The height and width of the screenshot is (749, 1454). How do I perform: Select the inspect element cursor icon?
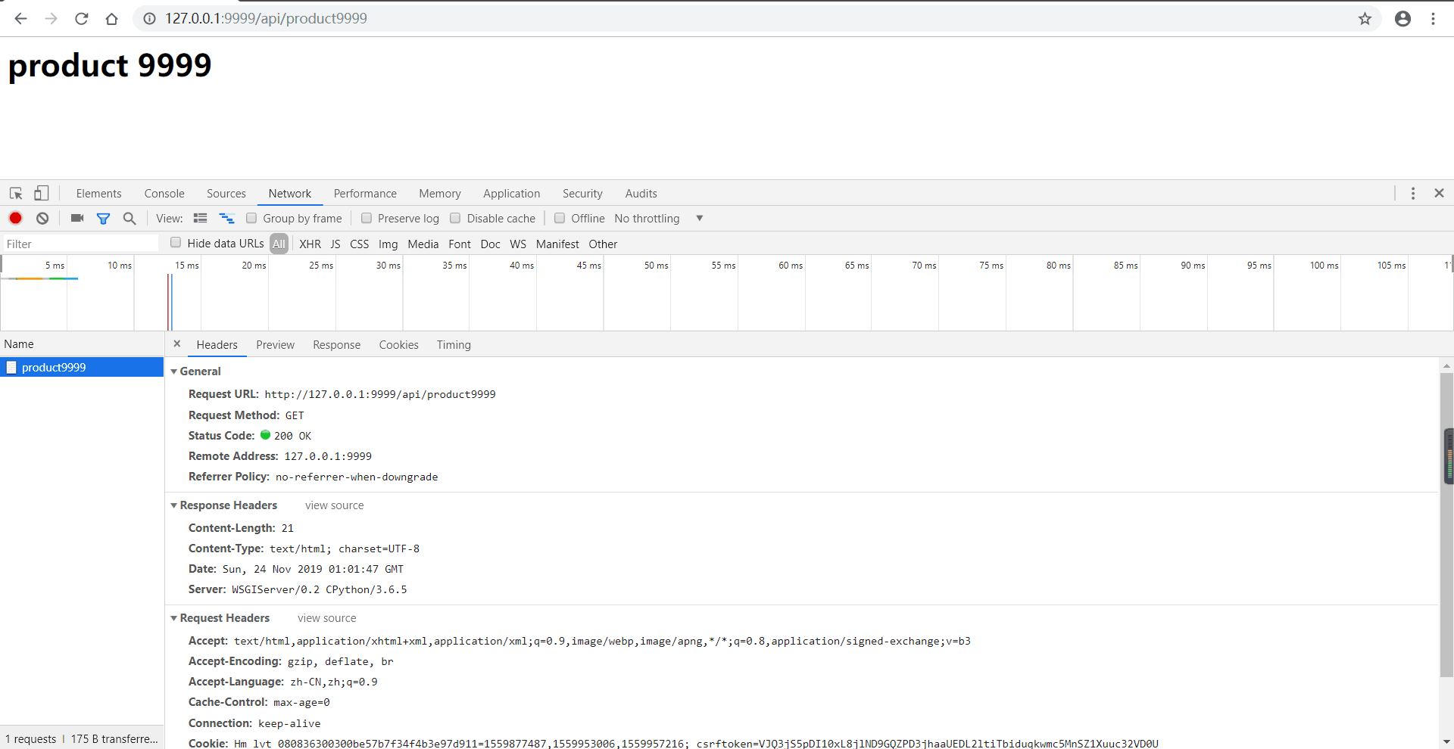coord(15,193)
